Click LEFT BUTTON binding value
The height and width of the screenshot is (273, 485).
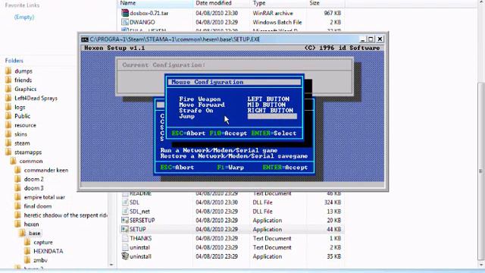click(x=268, y=99)
